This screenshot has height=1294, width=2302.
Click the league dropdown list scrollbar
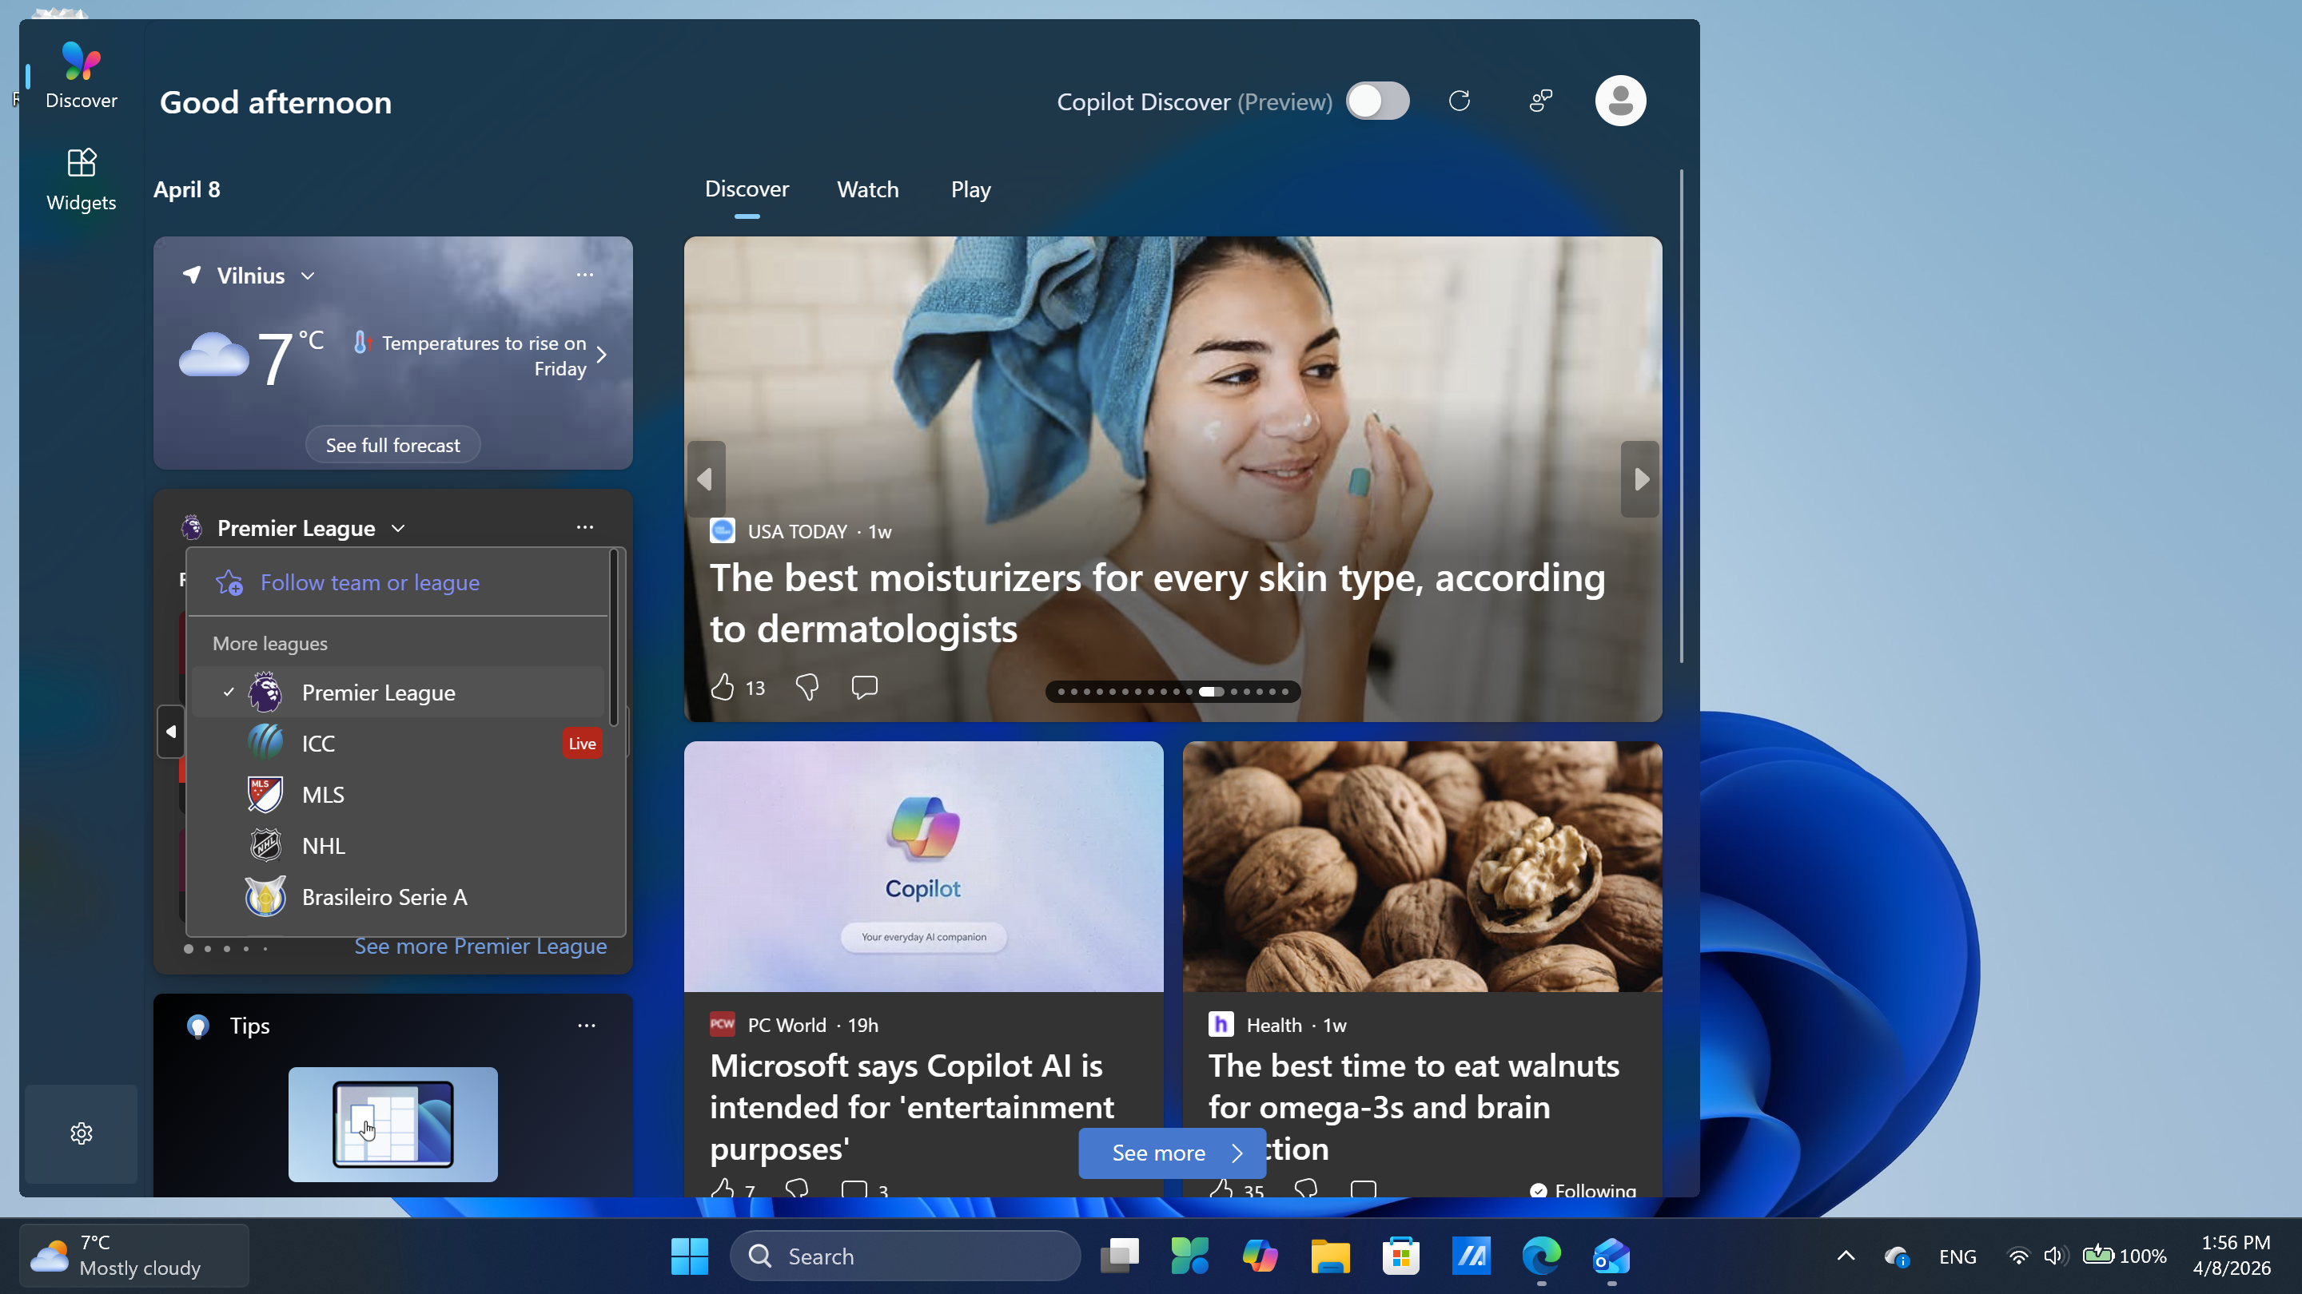(x=613, y=637)
